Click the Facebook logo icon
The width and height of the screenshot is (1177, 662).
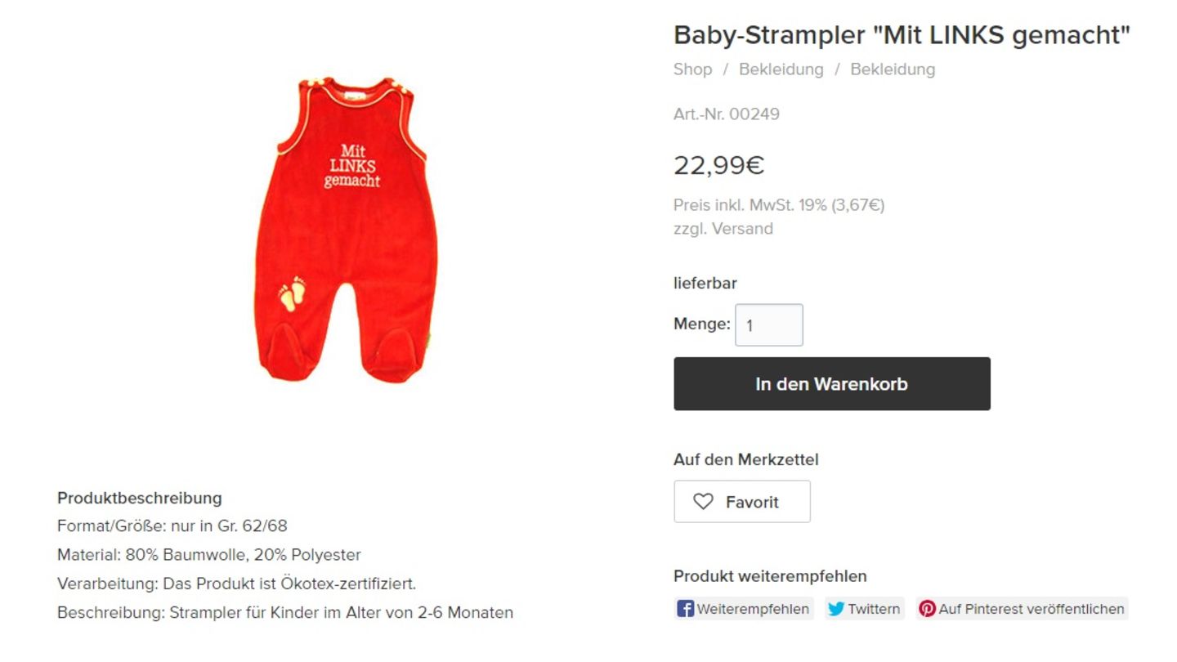click(x=686, y=609)
